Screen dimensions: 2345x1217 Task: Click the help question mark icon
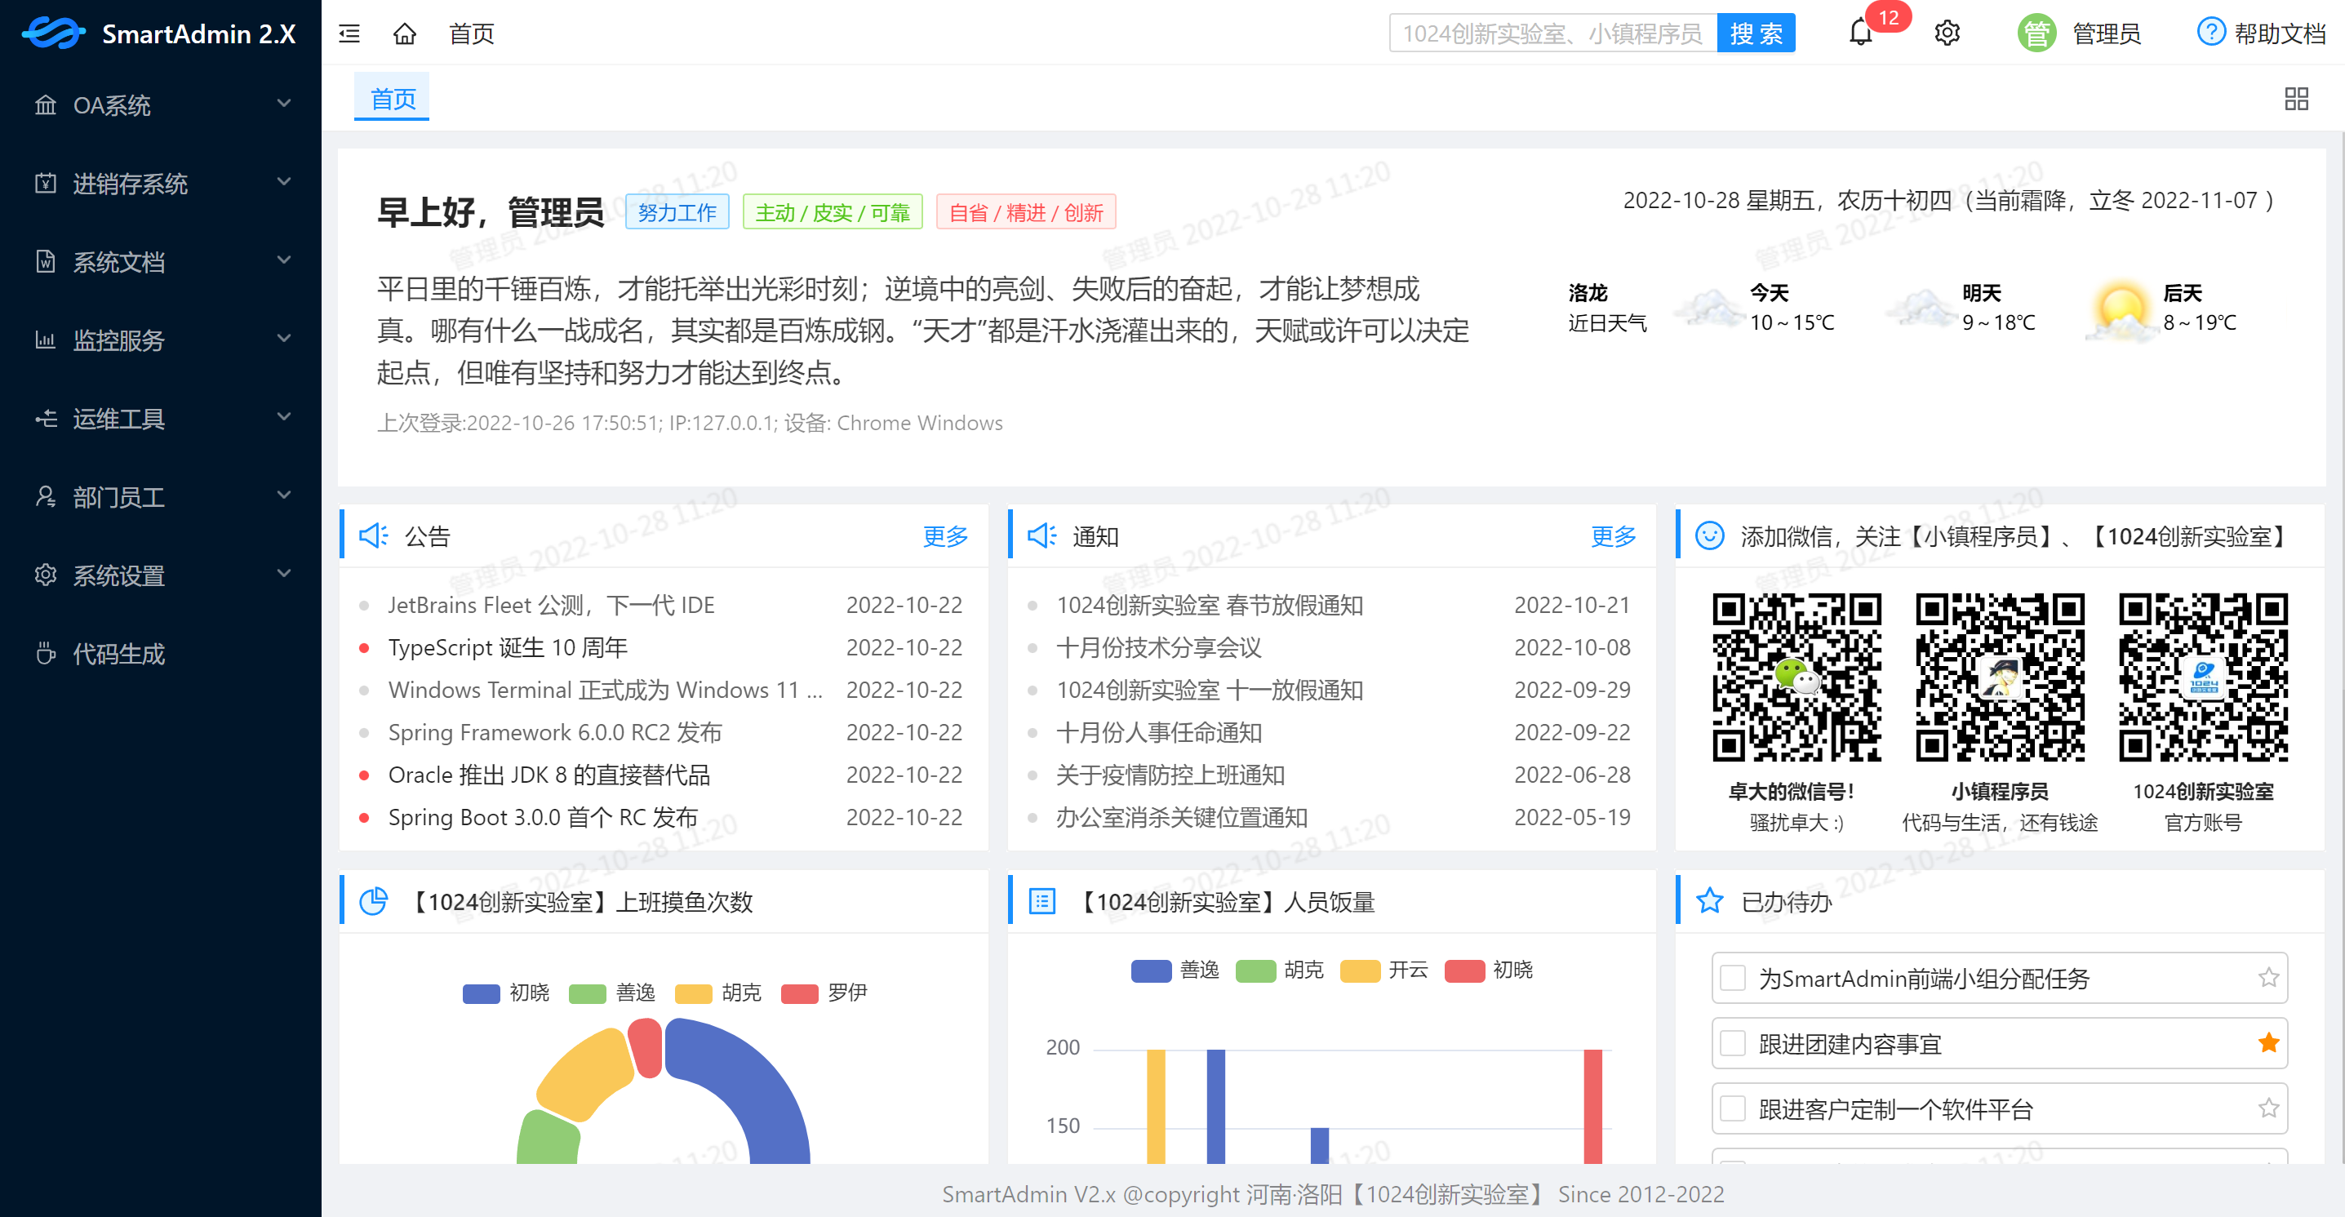point(2210,33)
